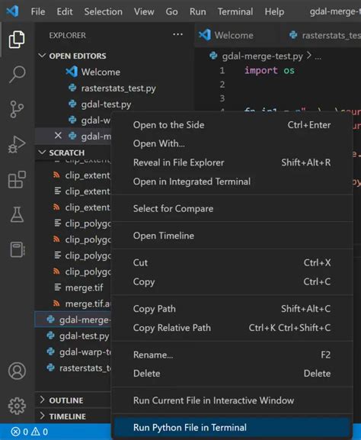Open the Selection menu
The width and height of the screenshot is (361, 440).
[103, 11]
